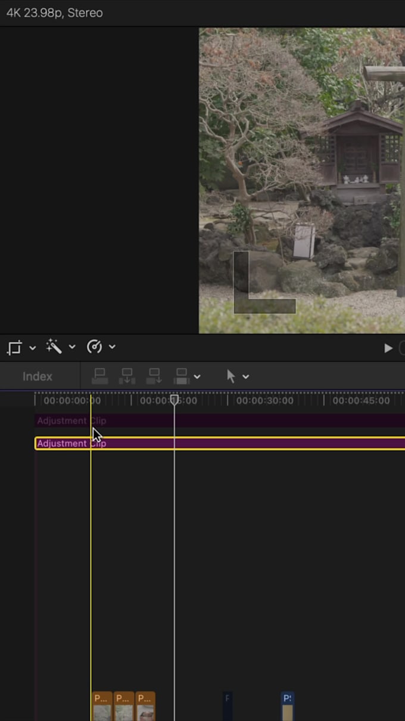Screen dimensions: 405x721
Task: Open the Retime speed dropdown chevron
Action: pyautogui.click(x=112, y=347)
